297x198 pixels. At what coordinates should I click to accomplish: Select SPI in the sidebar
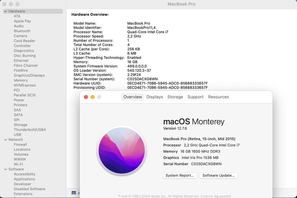pos(16,120)
